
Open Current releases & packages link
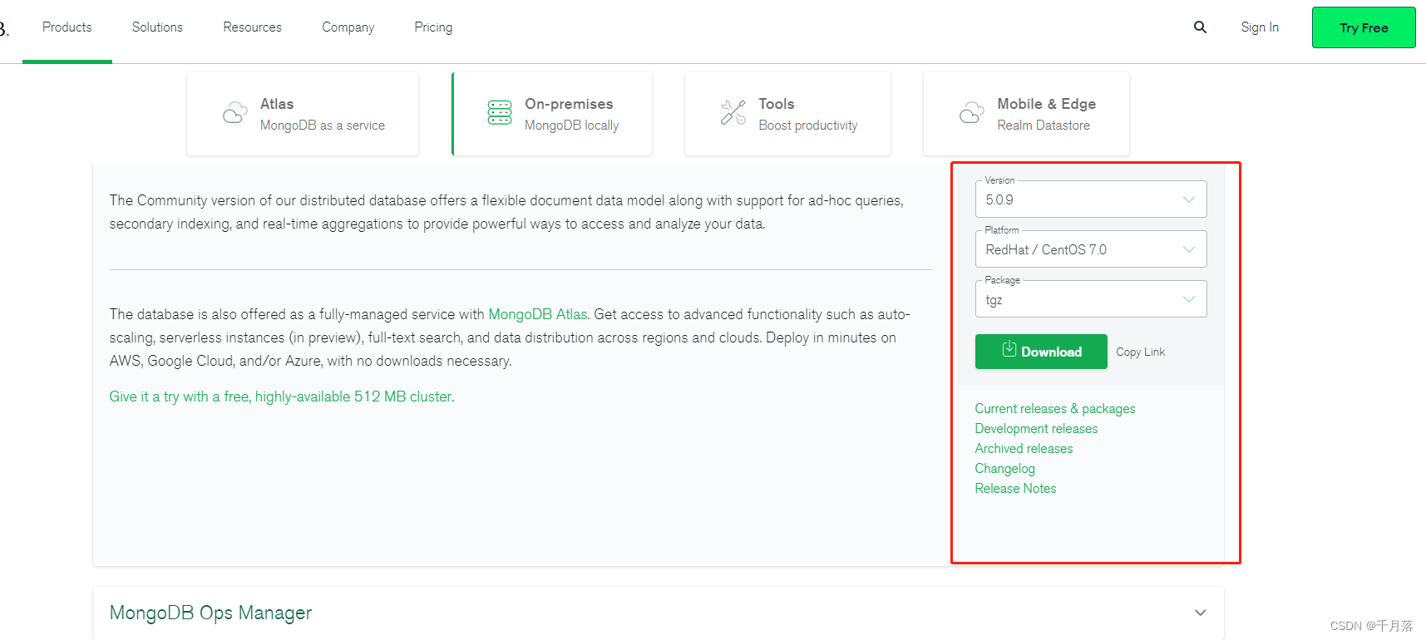[x=1055, y=409]
